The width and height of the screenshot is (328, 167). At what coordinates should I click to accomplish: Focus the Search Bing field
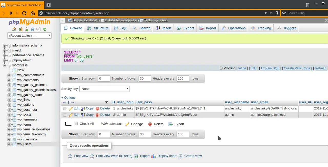point(305,13)
